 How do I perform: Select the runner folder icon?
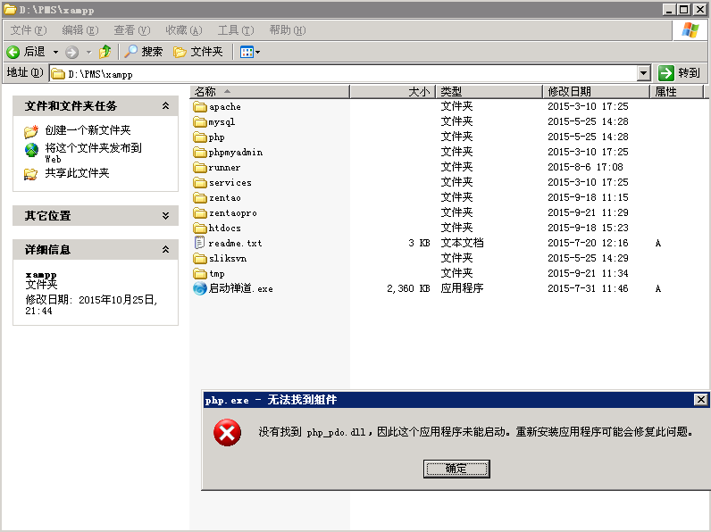(x=200, y=168)
